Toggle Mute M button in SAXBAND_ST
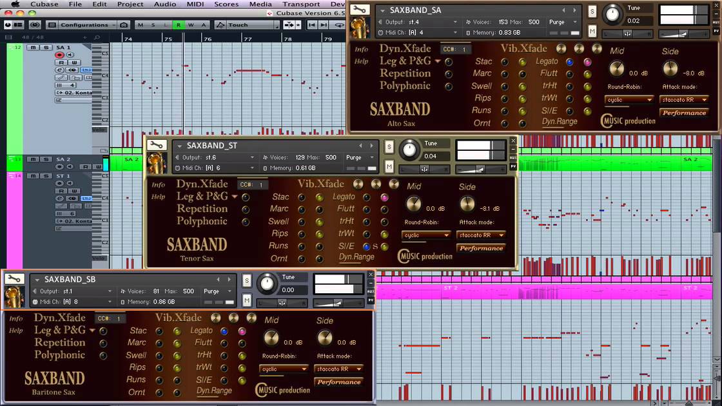The height and width of the screenshot is (406, 722). tap(389, 166)
